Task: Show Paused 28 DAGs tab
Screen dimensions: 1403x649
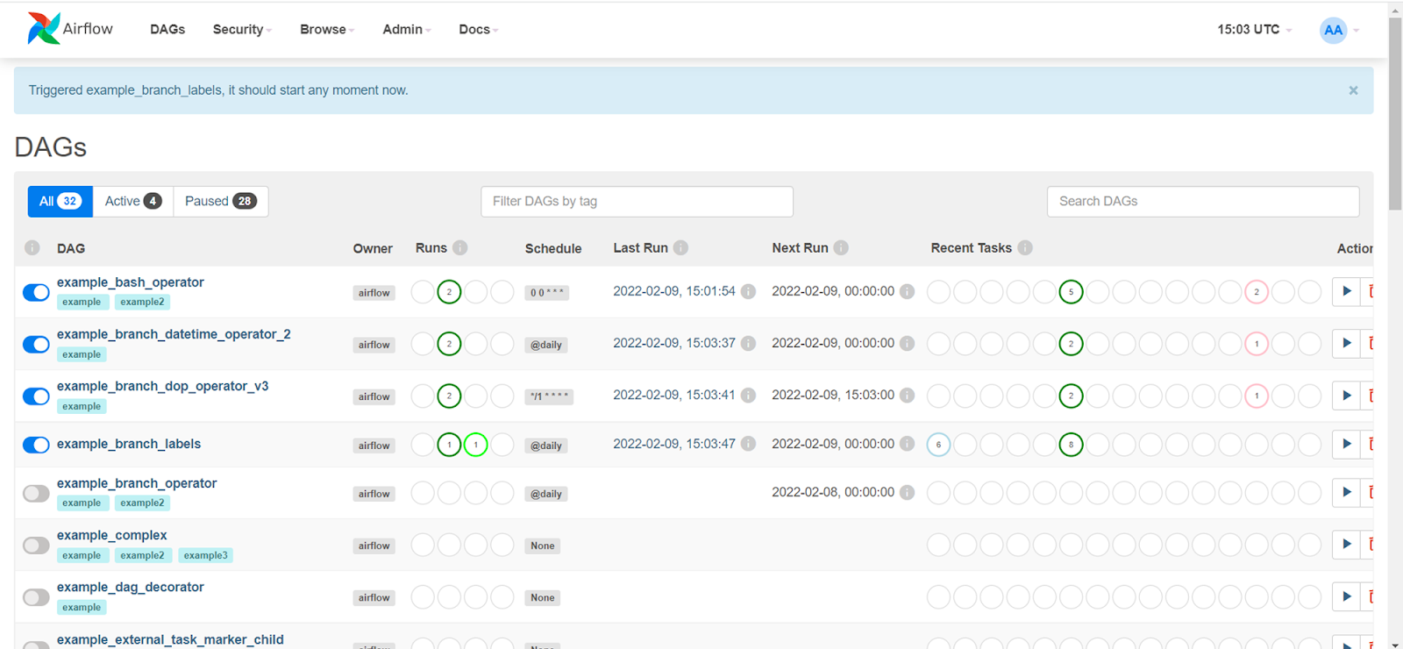Action: point(221,201)
